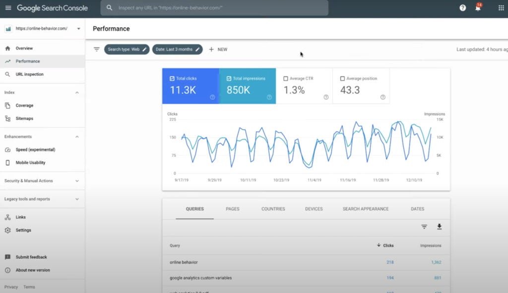Collapse the Index section
Screen dimensions: 508x293
coord(77,92)
